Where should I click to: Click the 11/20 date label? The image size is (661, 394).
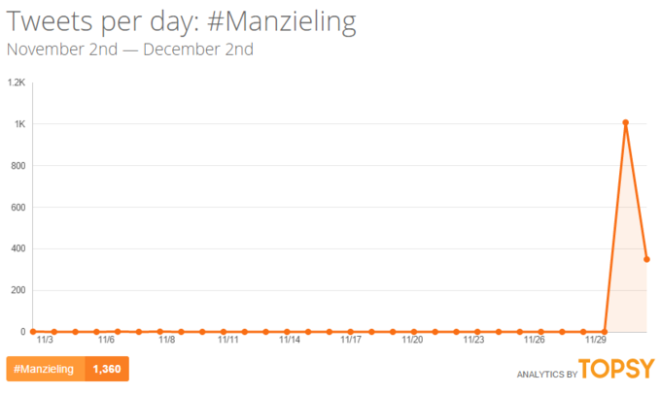412,341
